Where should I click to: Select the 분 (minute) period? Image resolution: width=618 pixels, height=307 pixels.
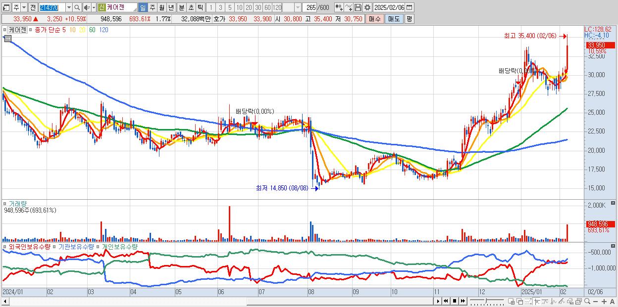click(x=181, y=7)
